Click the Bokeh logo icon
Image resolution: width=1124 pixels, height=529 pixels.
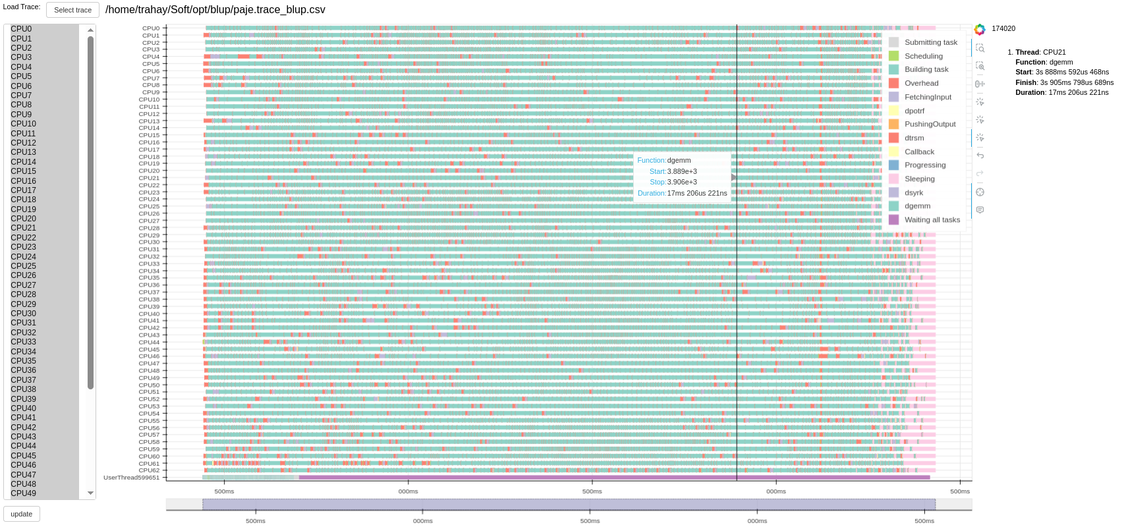(980, 30)
